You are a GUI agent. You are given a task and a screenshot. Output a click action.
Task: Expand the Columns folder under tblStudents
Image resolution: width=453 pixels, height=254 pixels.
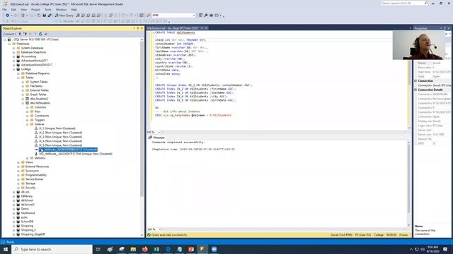click(28, 107)
